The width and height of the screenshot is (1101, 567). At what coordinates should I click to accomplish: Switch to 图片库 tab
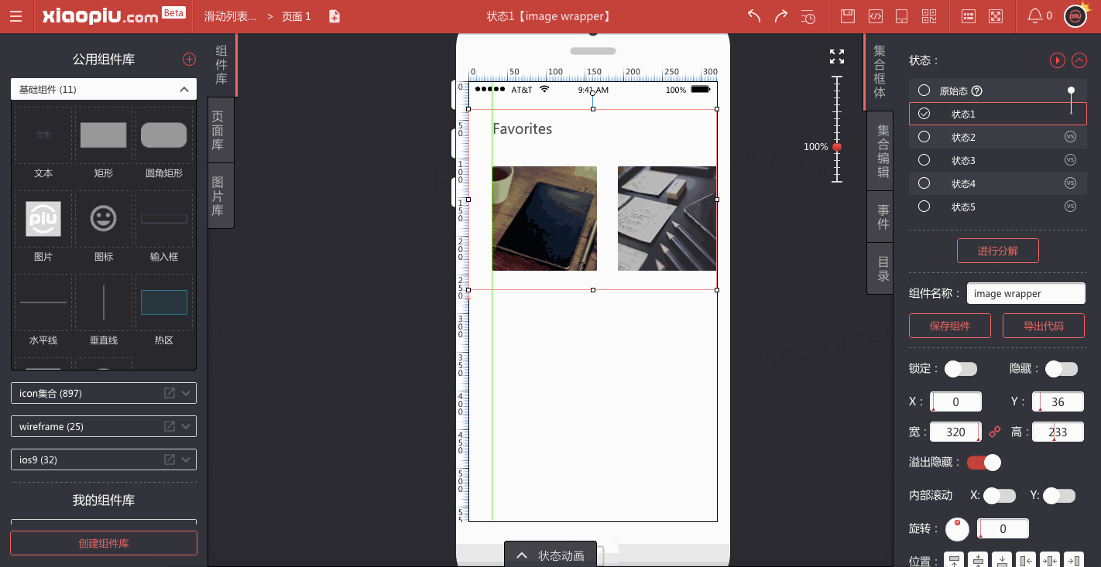coord(221,196)
